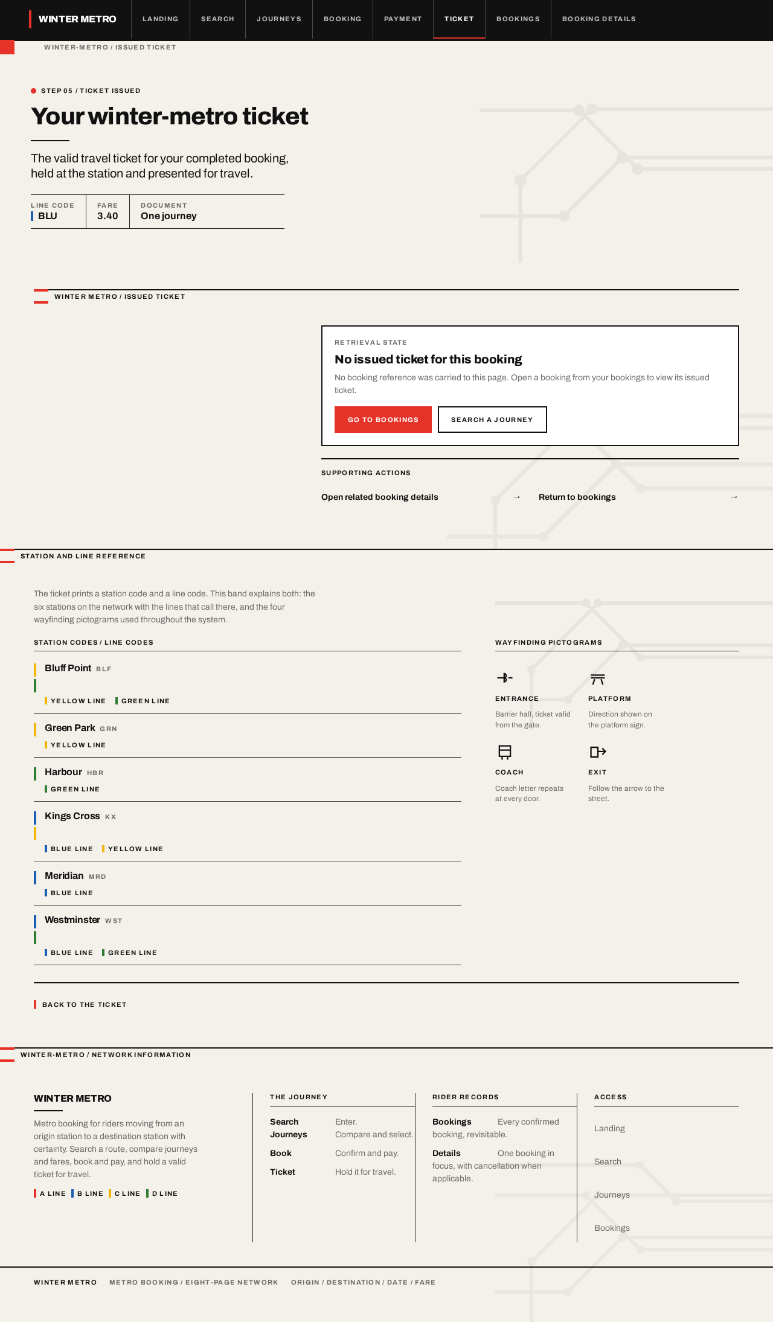
Task: Click the Kings Cross station name
Action: (72, 816)
